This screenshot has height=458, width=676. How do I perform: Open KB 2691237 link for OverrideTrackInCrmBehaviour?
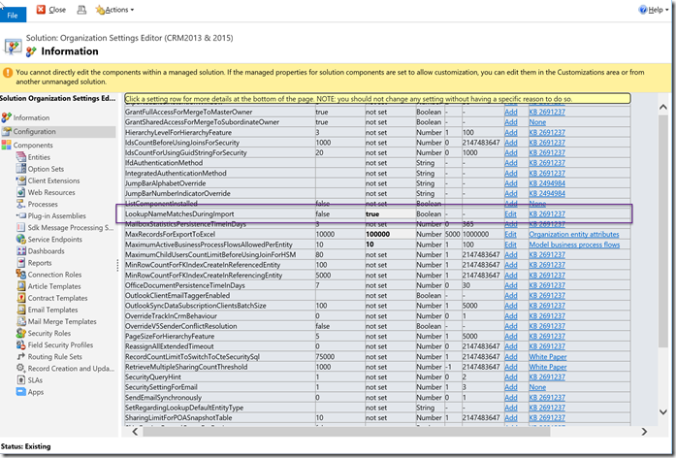(547, 315)
